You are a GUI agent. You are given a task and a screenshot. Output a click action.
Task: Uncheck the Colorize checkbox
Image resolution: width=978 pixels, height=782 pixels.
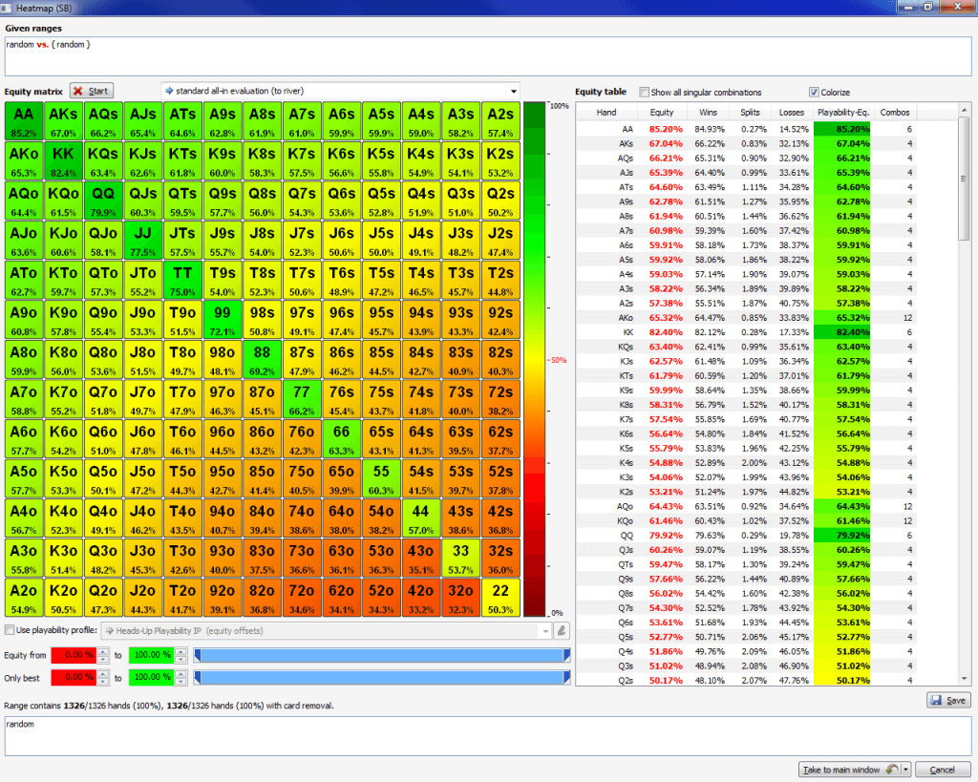coord(814,93)
